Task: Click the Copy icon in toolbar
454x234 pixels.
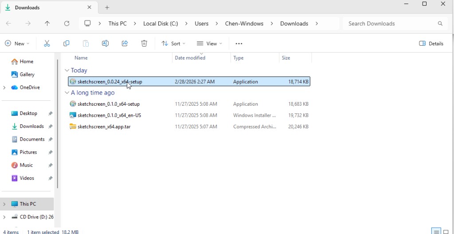Action: (x=67, y=44)
